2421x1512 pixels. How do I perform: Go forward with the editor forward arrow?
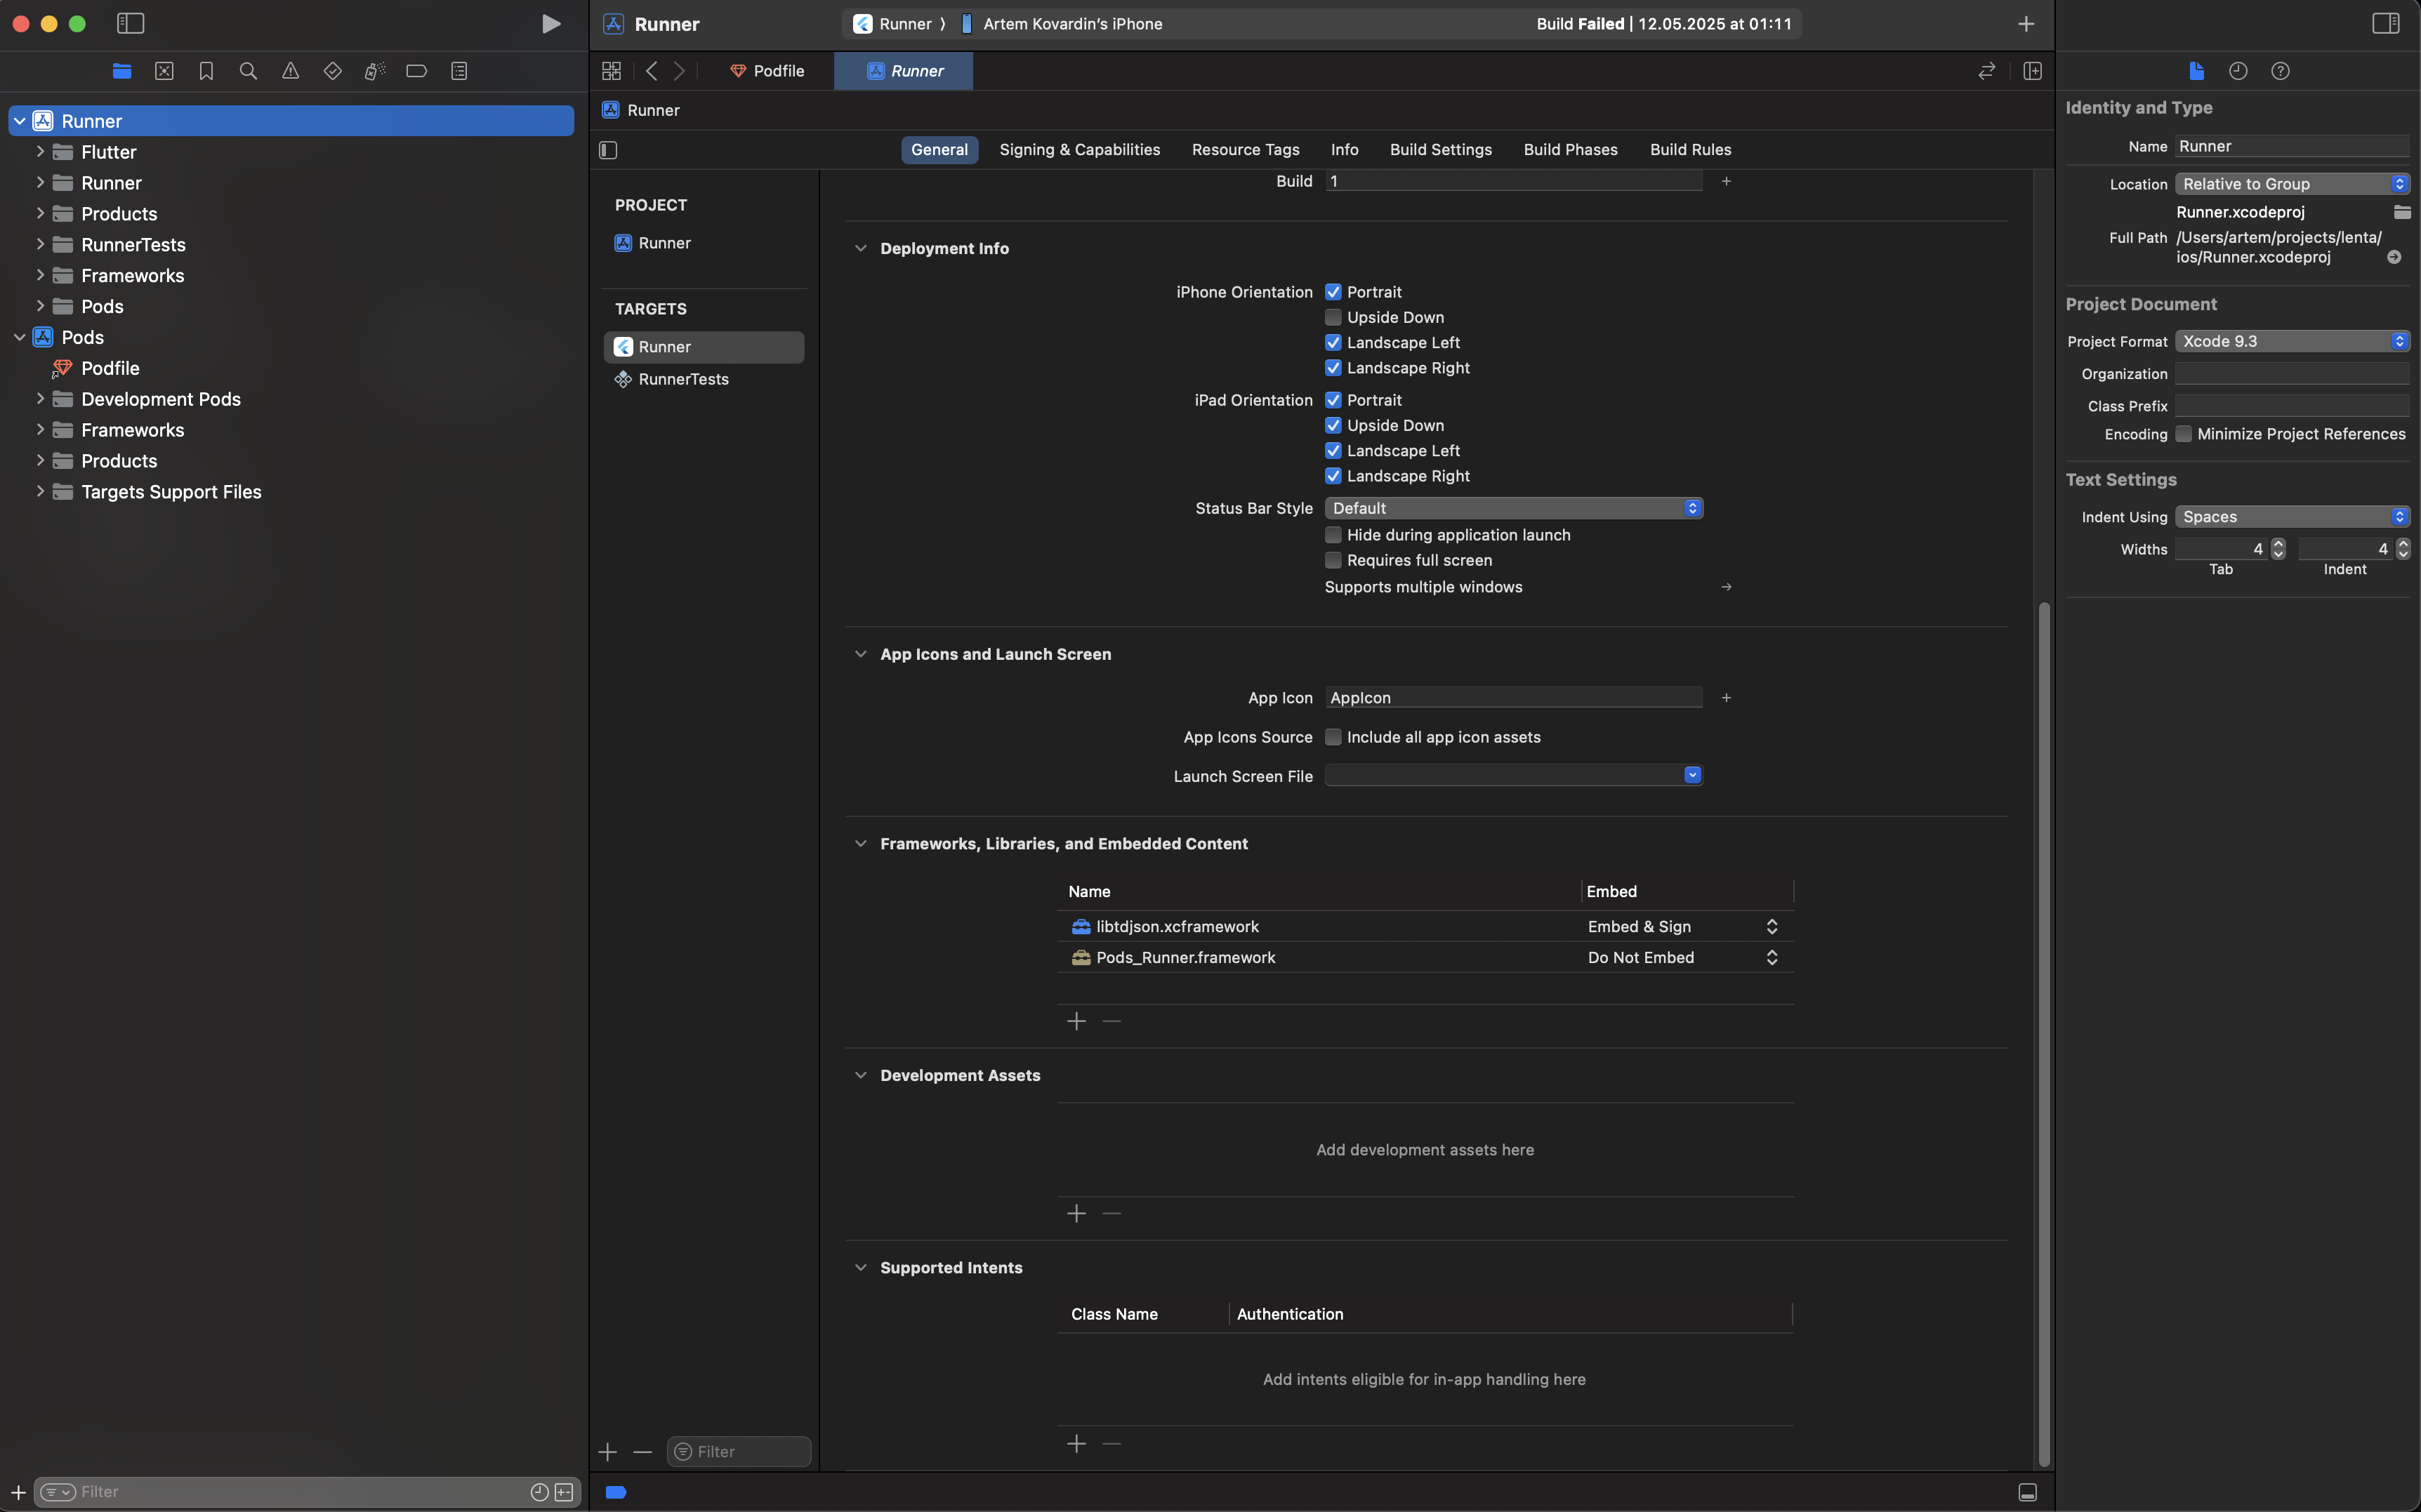click(x=679, y=71)
